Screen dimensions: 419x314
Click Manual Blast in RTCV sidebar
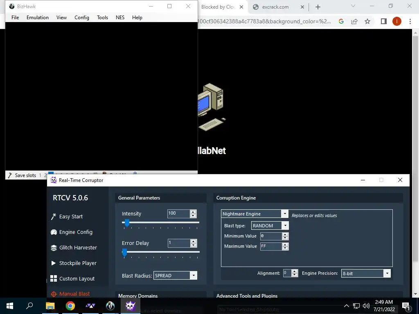point(74,294)
